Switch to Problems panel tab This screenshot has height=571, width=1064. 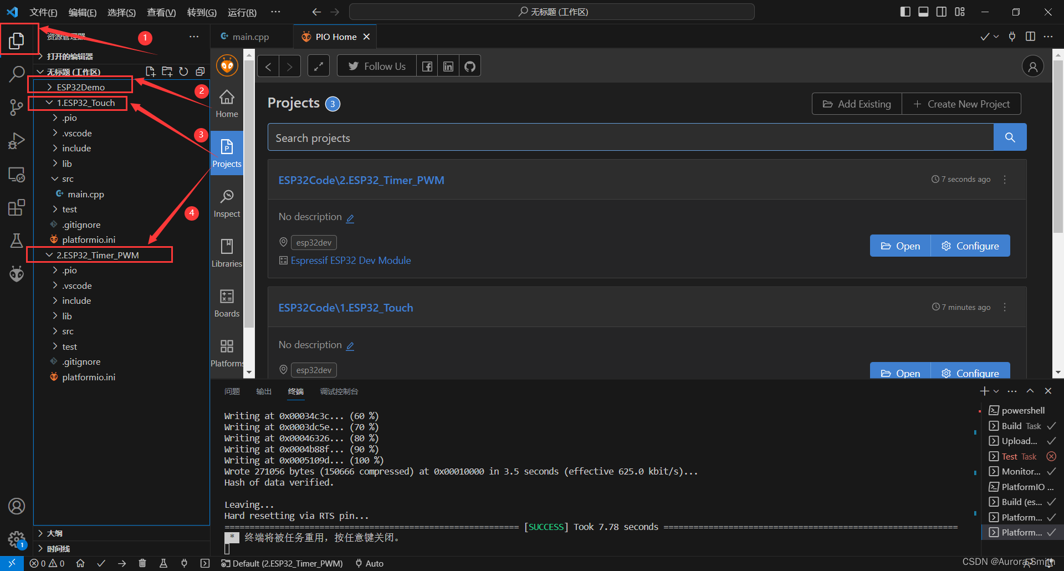click(232, 391)
